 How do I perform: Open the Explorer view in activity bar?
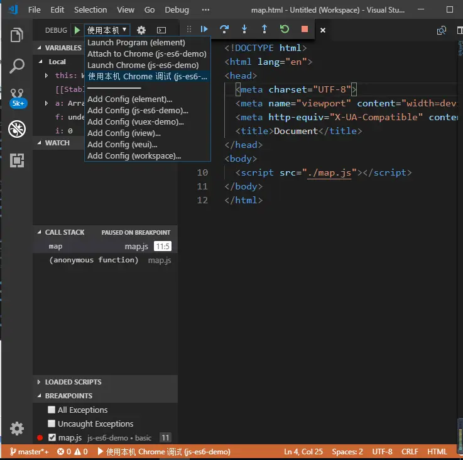pos(17,35)
